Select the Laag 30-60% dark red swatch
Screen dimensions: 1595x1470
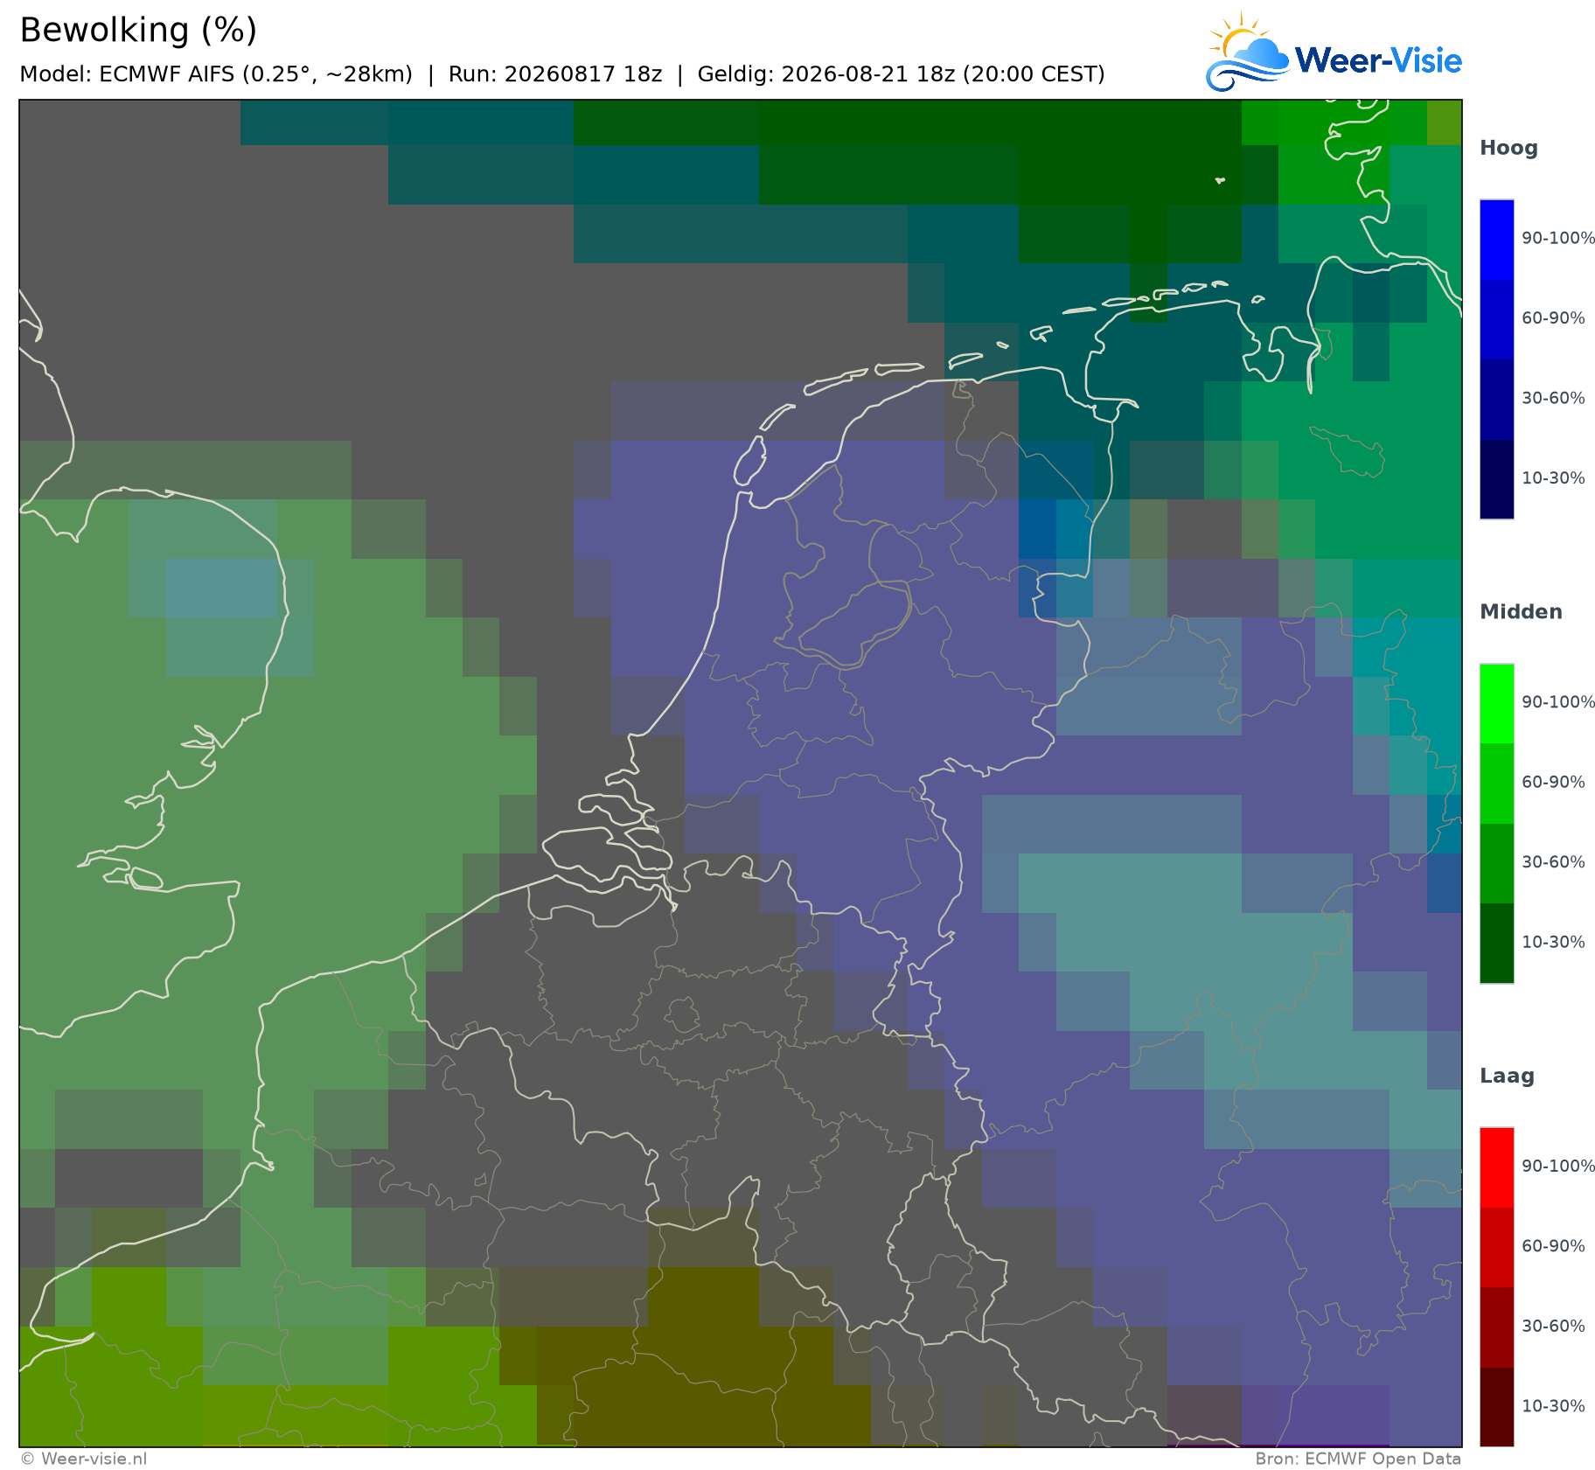1496,1327
